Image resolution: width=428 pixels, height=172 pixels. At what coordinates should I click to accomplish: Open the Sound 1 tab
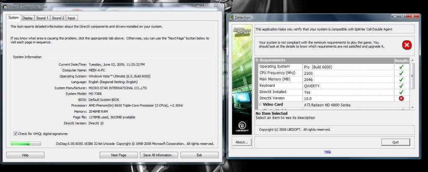pos(42,18)
